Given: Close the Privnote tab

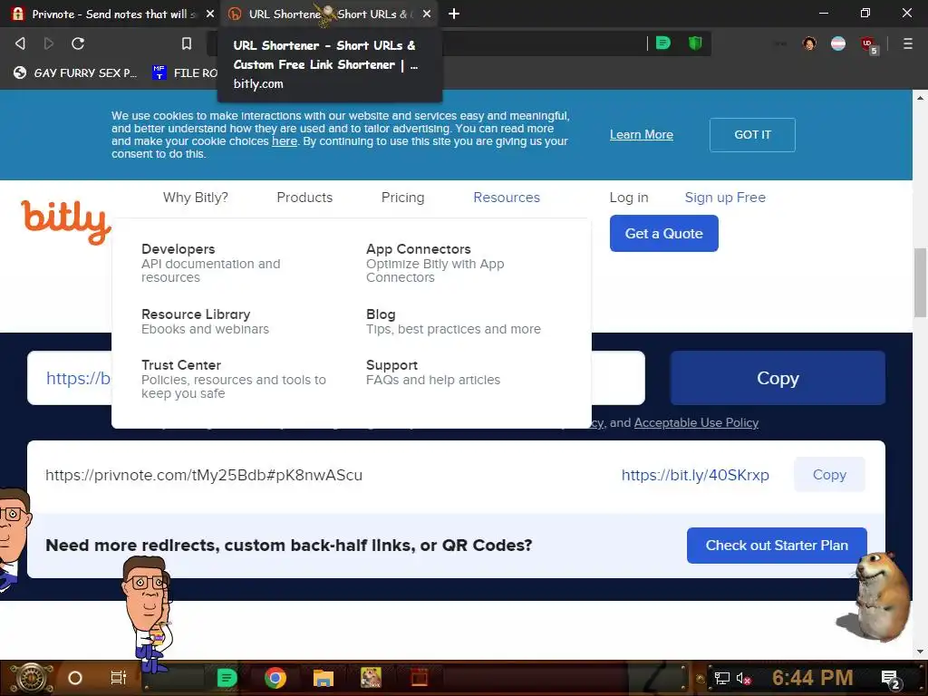Looking at the screenshot, I should [210, 14].
